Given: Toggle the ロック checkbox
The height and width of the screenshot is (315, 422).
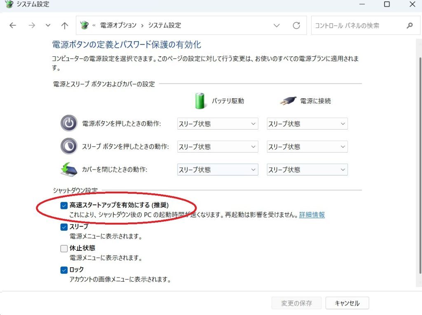Looking at the screenshot, I should tap(64, 270).
